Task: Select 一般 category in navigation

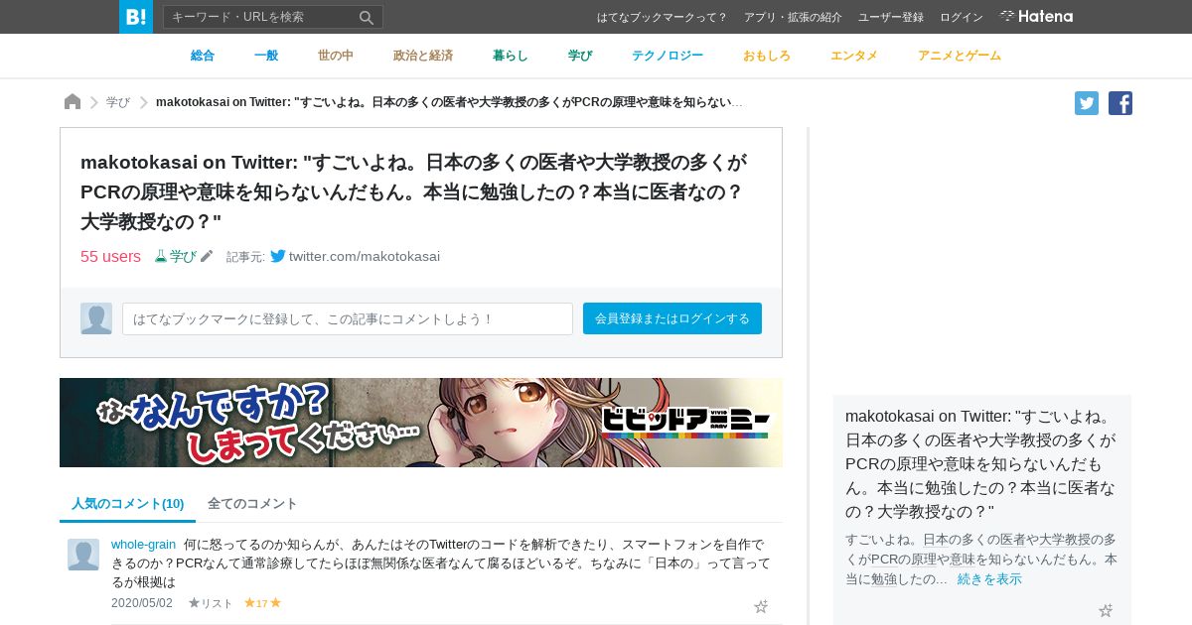Action: coord(266,56)
